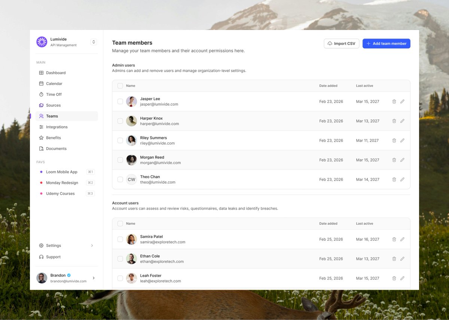Image resolution: width=449 pixels, height=320 pixels.
Task: Delete Morgan Reed with the trash icon
Action: point(394,160)
